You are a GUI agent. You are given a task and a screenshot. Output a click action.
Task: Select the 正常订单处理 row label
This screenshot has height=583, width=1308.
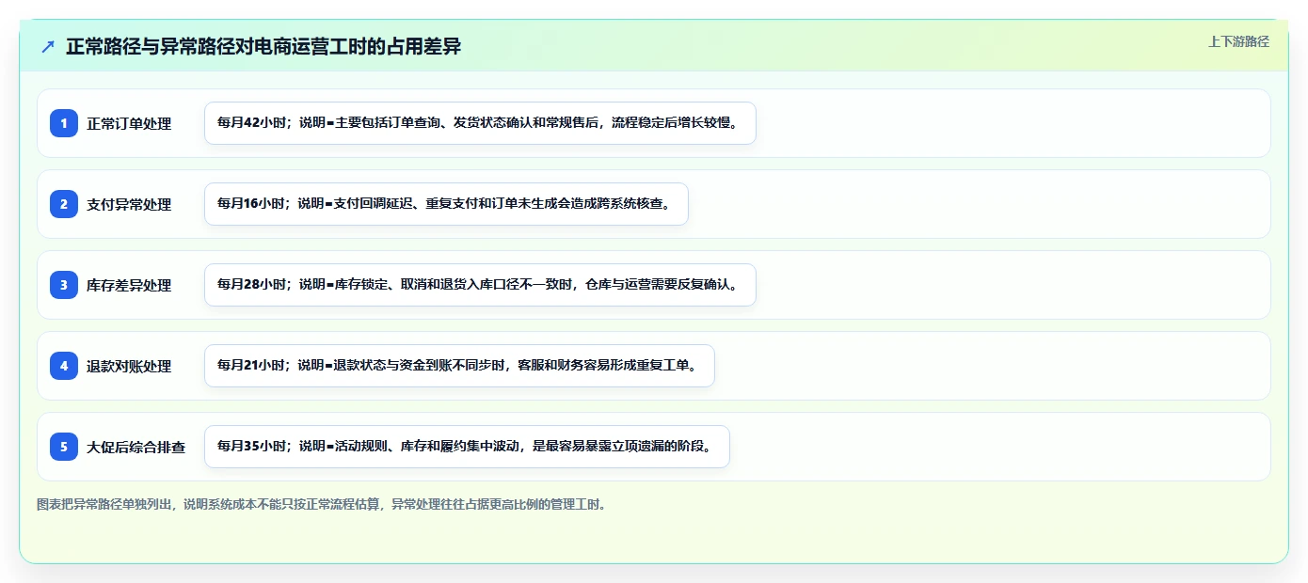[x=129, y=123]
